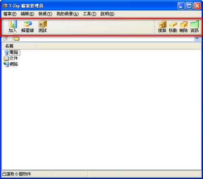The image size is (203, 179).
Task: Select the 電腦 computer icon in list
Action: (x=6, y=52)
